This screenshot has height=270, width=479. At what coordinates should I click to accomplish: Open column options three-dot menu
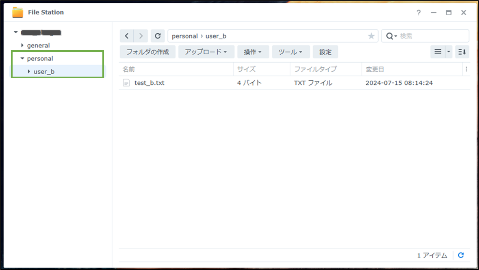click(x=466, y=69)
